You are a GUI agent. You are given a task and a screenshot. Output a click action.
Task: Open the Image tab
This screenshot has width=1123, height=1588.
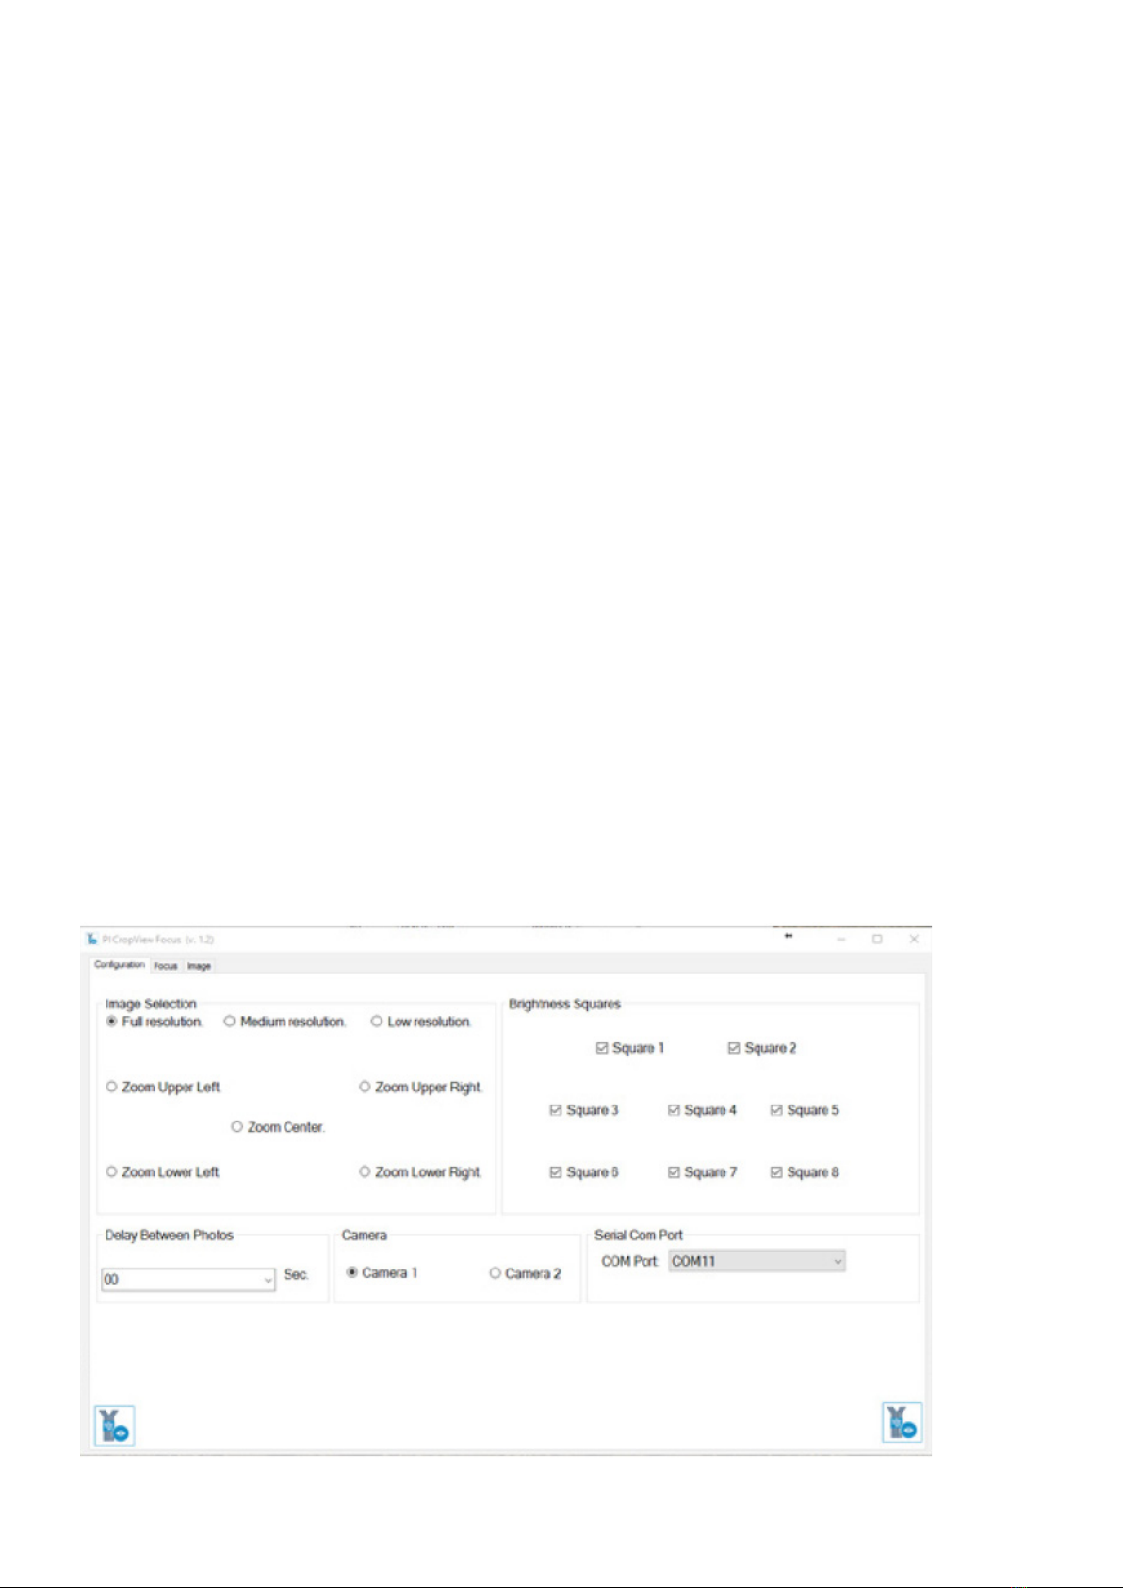(199, 966)
